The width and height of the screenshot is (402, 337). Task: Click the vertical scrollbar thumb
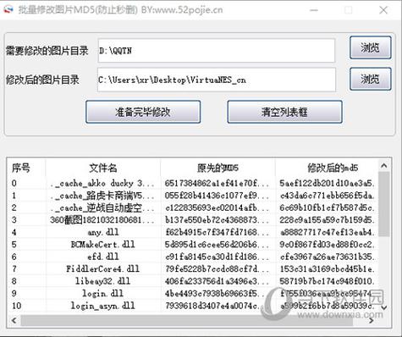(383, 204)
